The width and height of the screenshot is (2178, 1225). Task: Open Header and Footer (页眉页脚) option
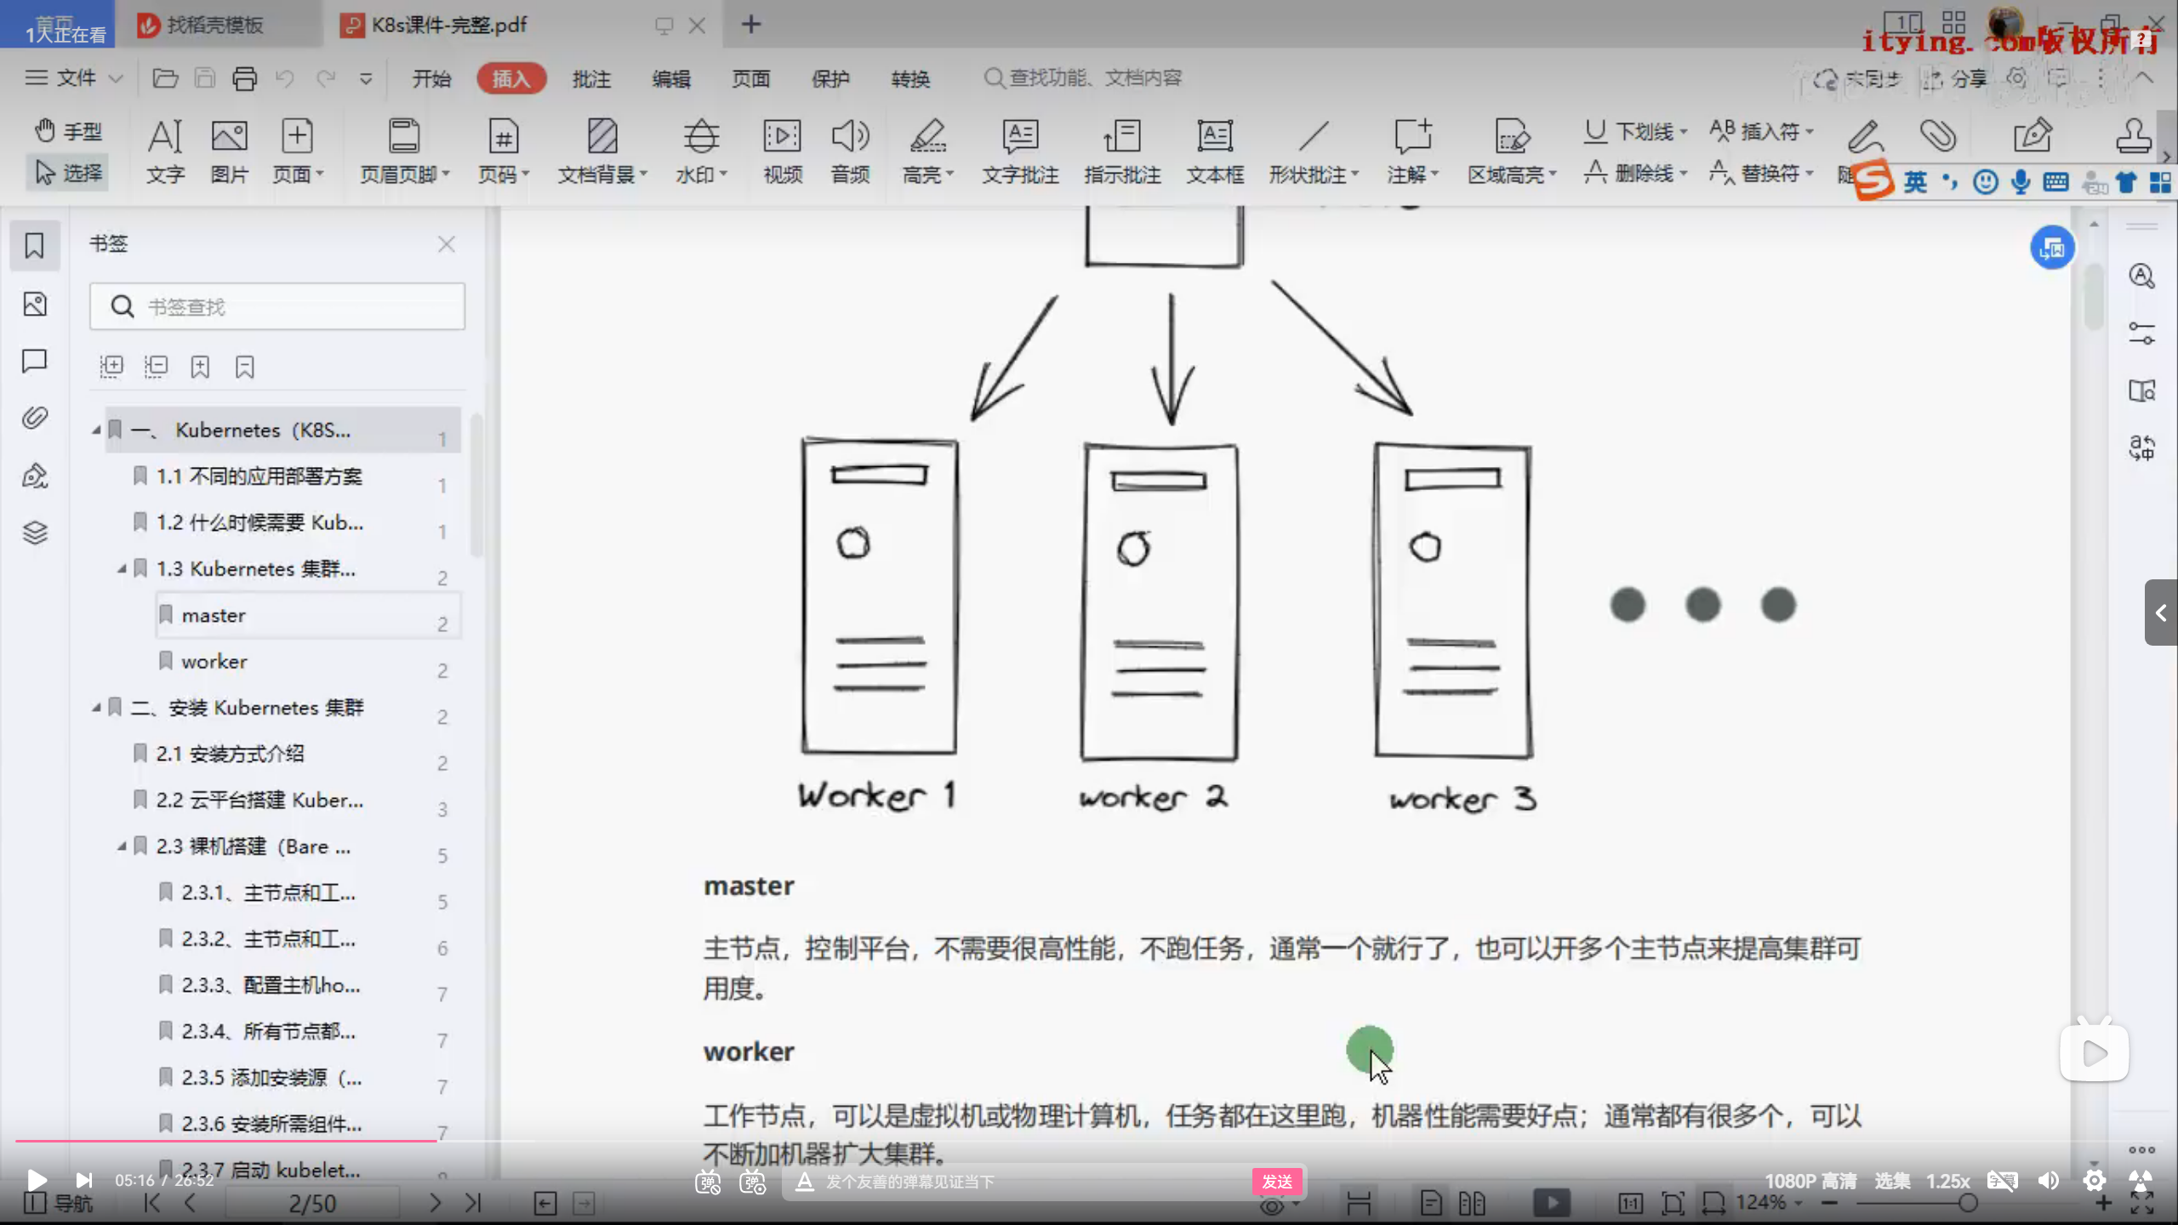[404, 151]
